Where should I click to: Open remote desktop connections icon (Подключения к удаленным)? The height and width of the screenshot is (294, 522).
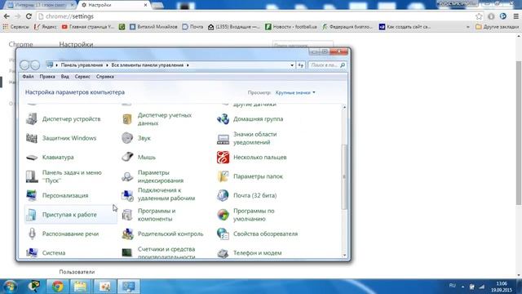tap(127, 196)
